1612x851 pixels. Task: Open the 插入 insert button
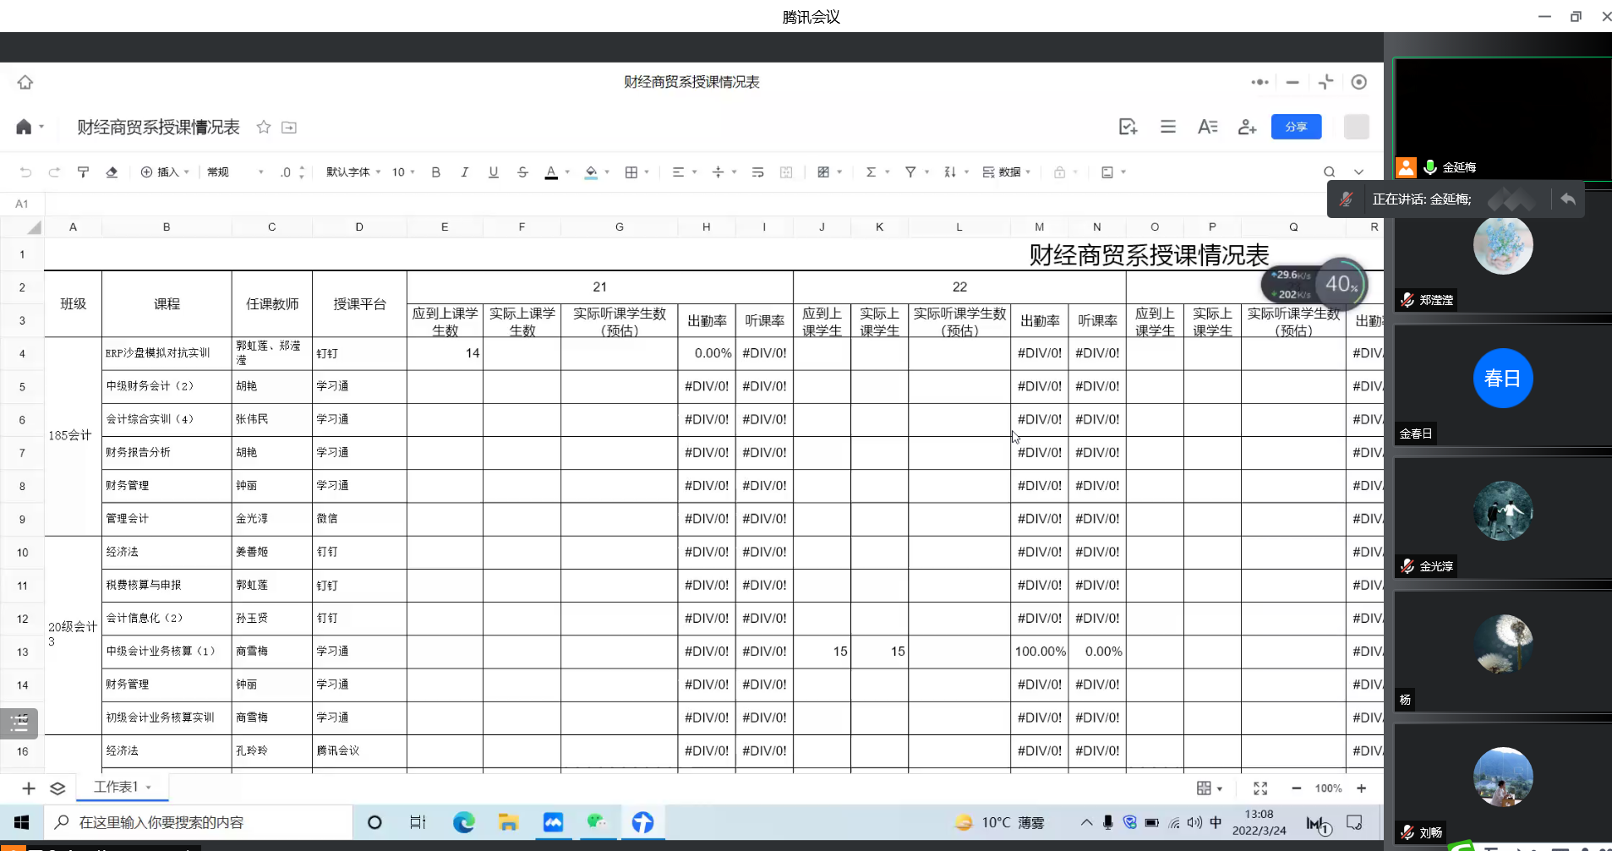point(164,172)
